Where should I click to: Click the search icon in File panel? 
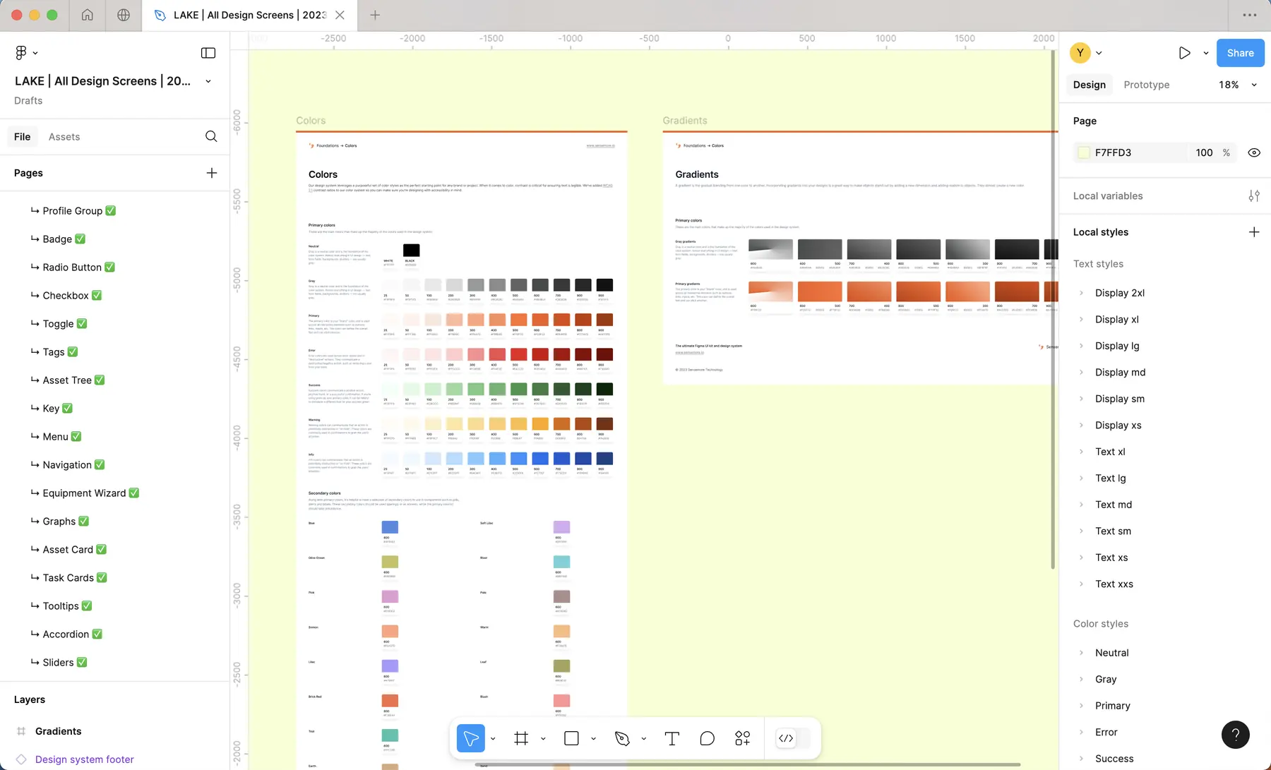point(211,136)
